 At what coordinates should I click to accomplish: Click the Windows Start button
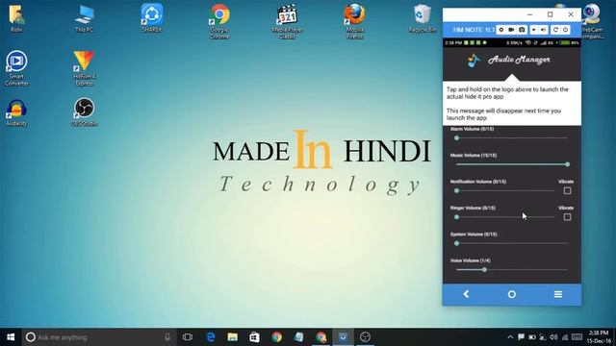tap(11, 337)
